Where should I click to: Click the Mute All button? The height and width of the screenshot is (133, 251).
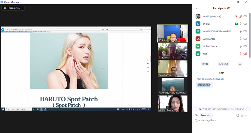[223, 64]
